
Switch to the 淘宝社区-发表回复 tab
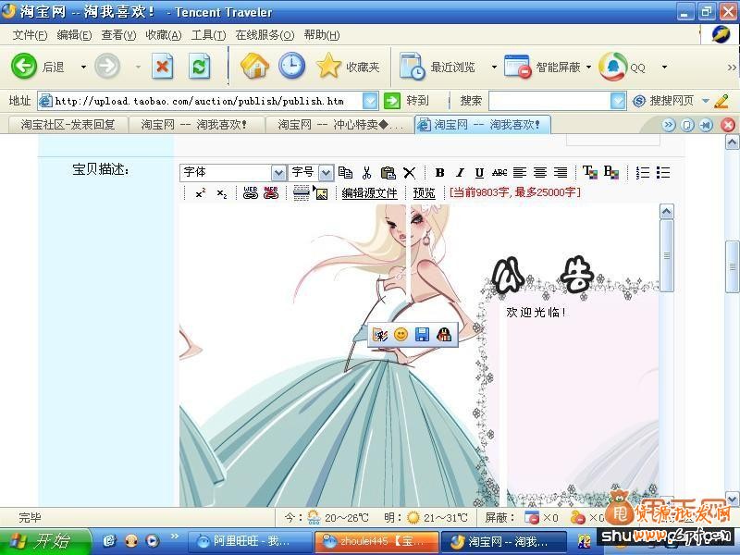tap(68, 124)
